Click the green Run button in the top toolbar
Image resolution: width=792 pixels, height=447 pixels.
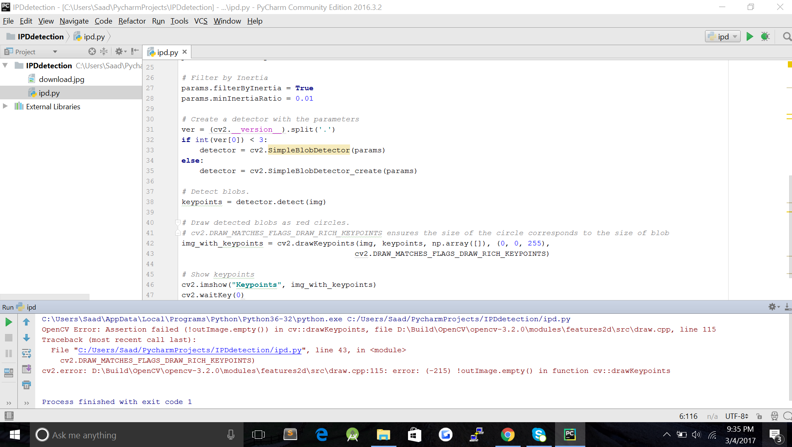coord(749,36)
